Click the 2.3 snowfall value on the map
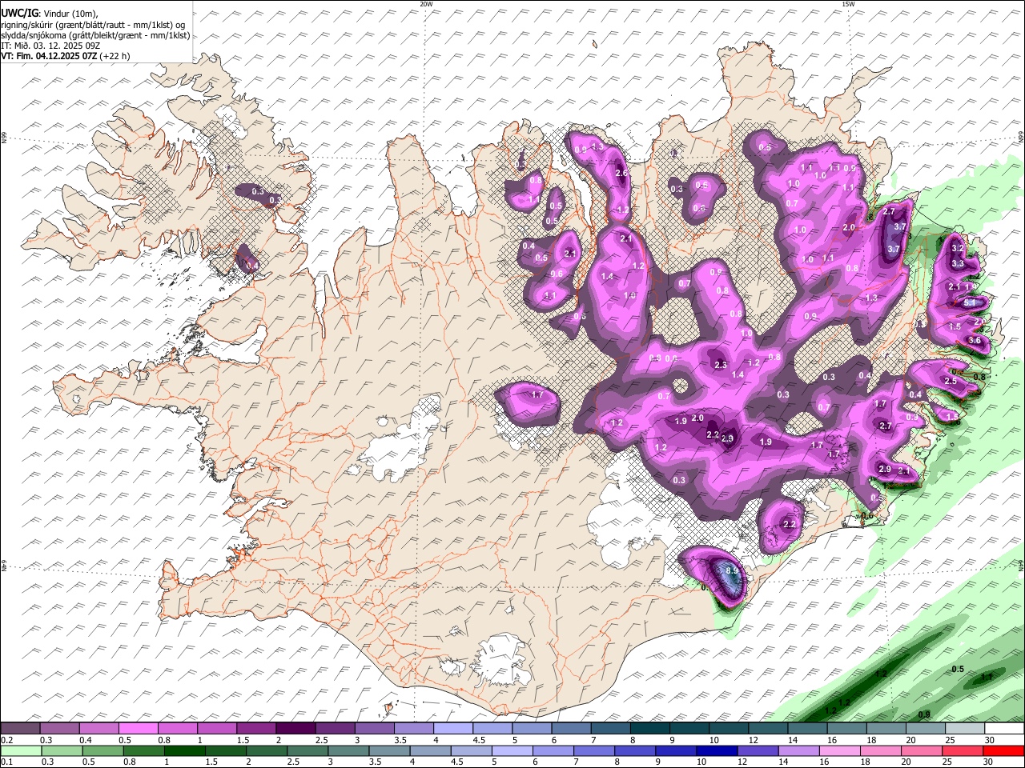Screen dimensions: 1025x768 (x=720, y=365)
